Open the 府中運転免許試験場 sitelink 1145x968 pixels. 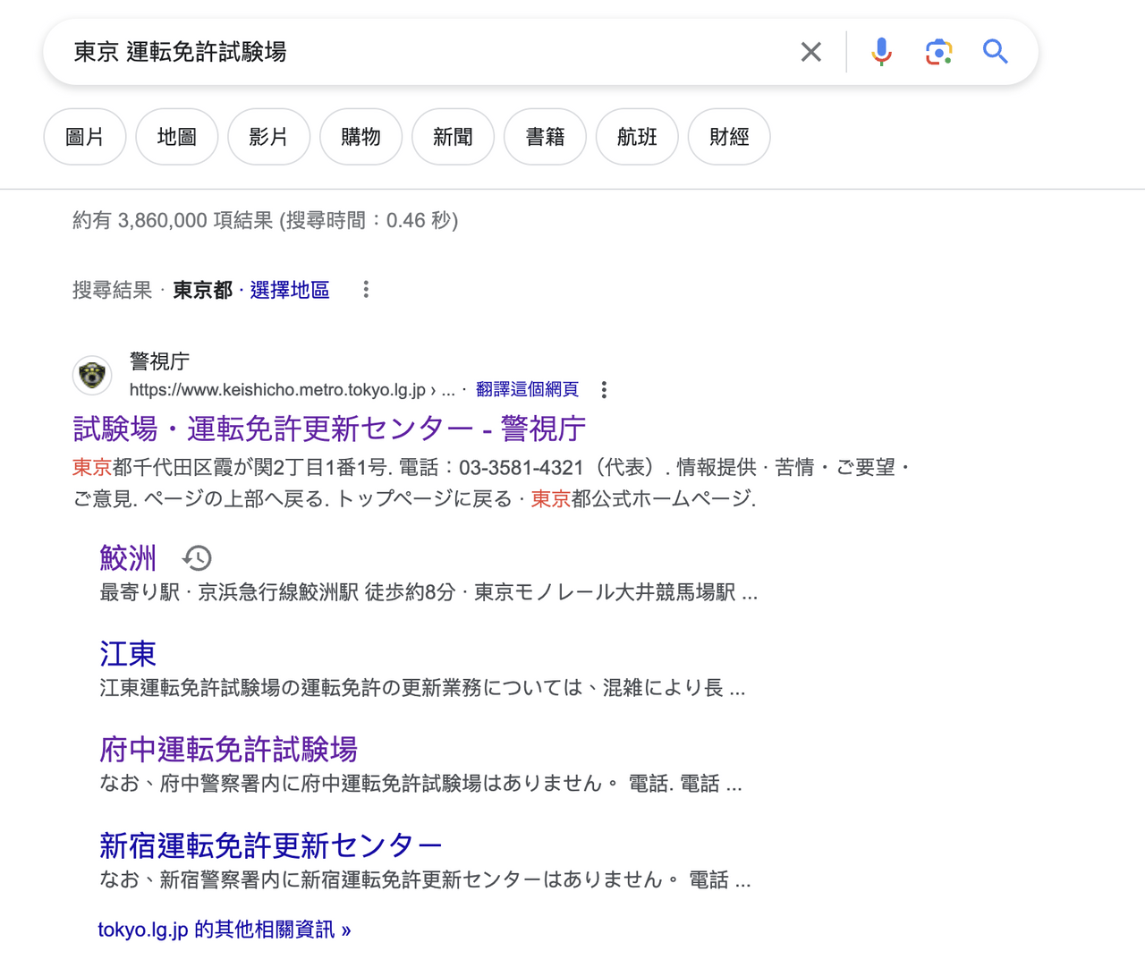pos(228,750)
